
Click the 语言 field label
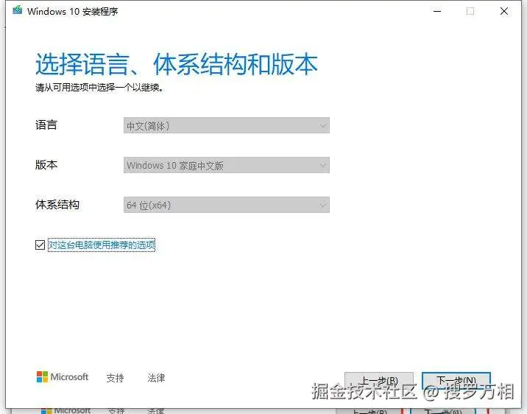[x=46, y=125]
